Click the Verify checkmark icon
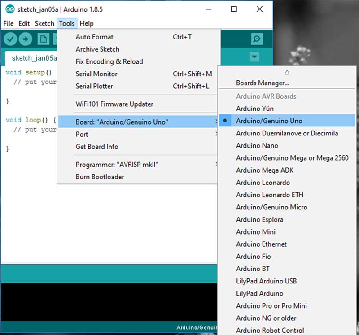359x335 pixels. click(x=10, y=39)
